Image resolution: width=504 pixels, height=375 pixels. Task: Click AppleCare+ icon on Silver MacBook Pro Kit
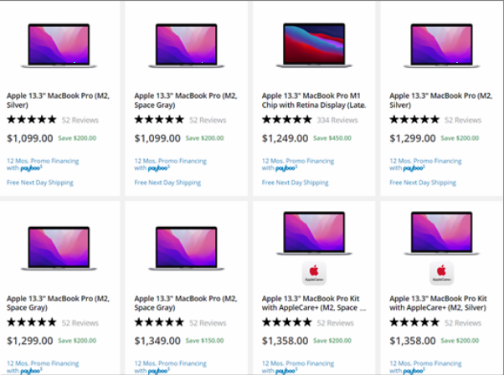pos(441,274)
